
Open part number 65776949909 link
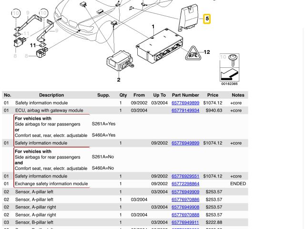185,192
